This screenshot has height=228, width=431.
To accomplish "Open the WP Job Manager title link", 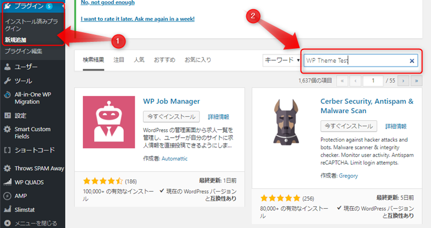I will tap(171, 101).
